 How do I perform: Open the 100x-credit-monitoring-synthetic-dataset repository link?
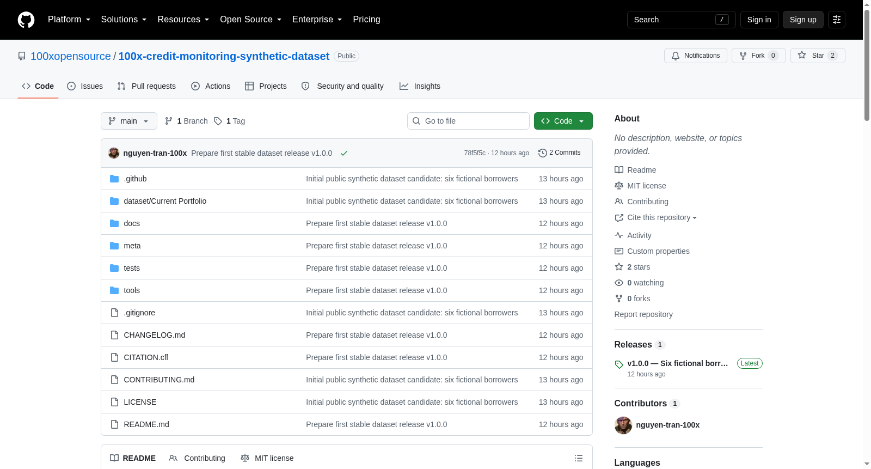tap(224, 56)
